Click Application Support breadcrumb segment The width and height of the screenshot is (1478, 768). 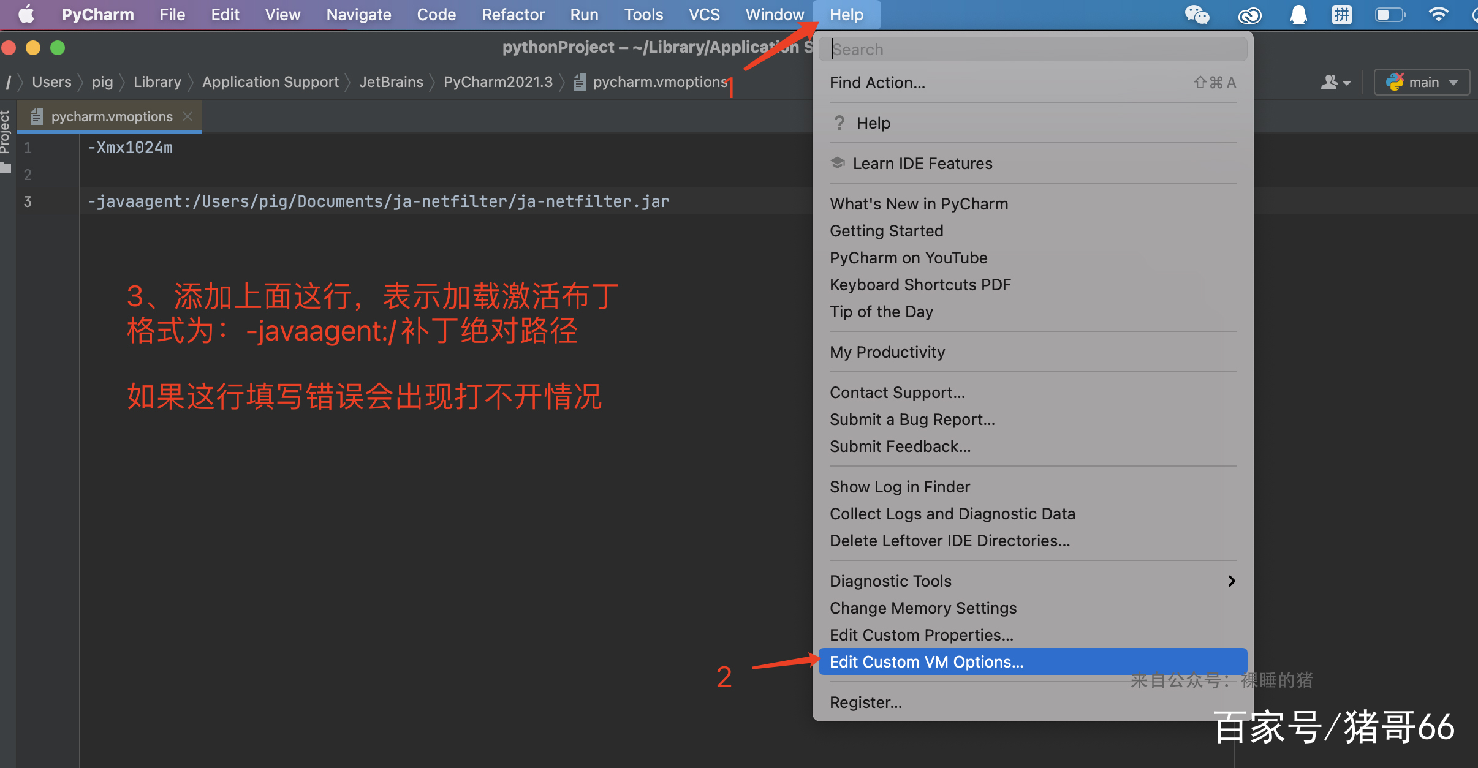click(x=270, y=81)
